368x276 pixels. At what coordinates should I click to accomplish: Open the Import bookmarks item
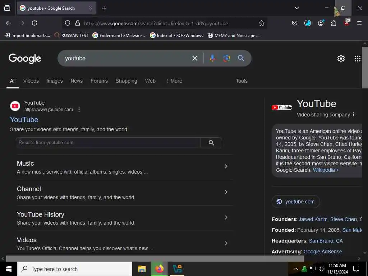click(x=27, y=36)
